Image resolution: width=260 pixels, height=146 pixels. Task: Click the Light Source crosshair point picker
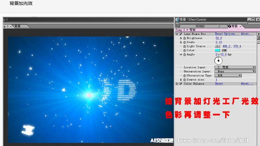pos(217,46)
